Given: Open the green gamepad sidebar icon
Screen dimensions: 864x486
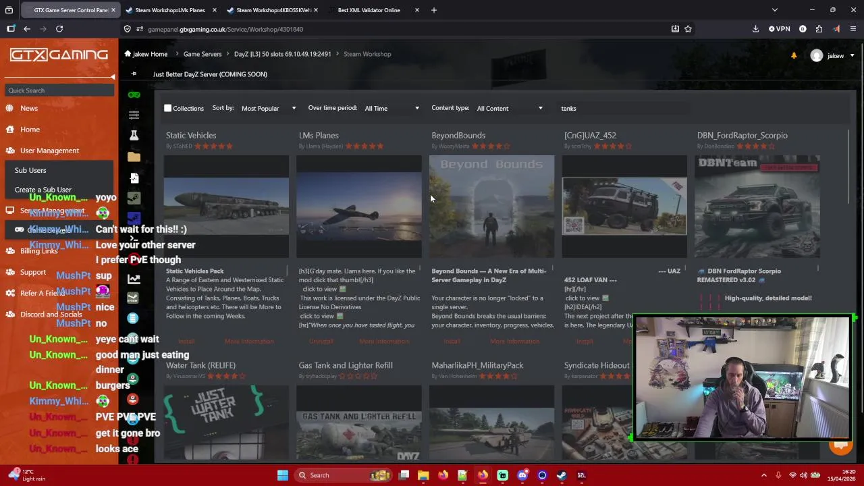Looking at the screenshot, I should click(x=134, y=94).
